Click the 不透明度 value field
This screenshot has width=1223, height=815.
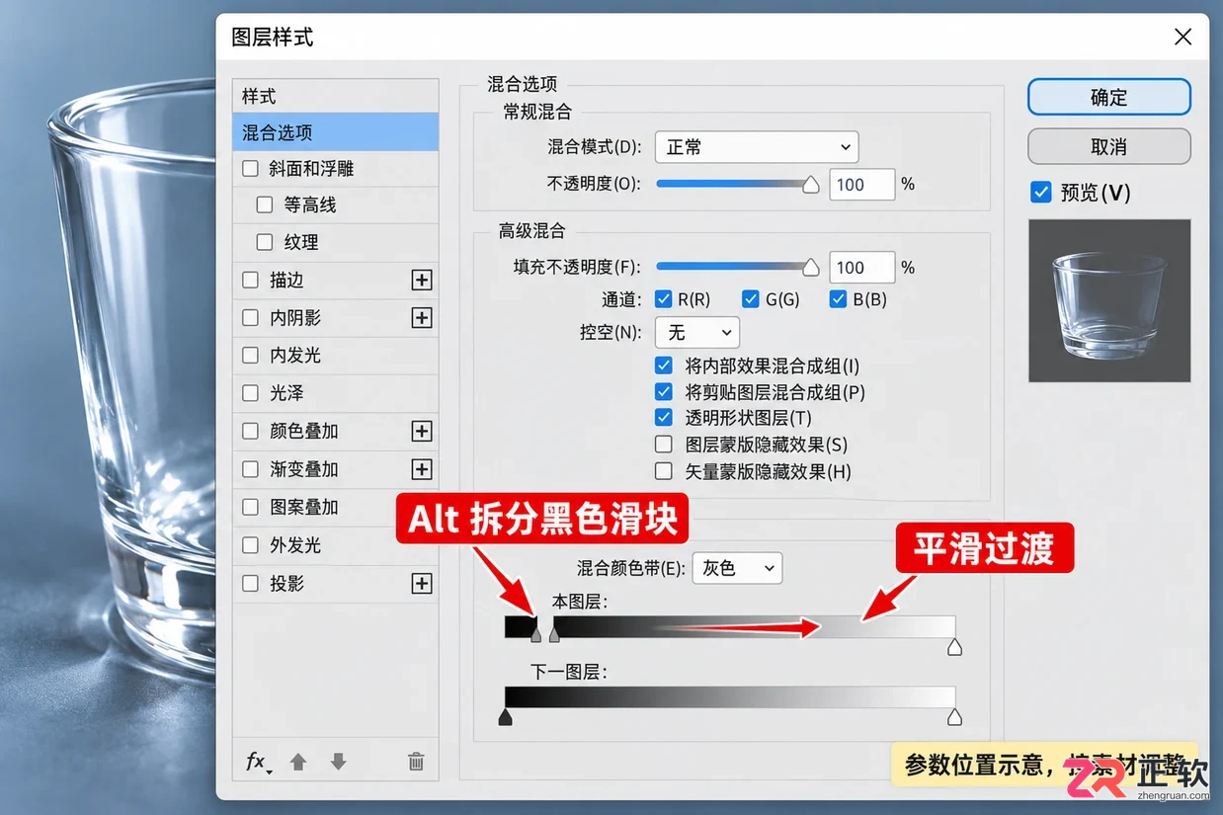click(x=861, y=184)
